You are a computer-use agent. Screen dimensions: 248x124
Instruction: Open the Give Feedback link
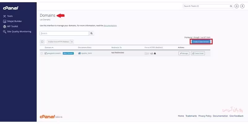[x=237, y=116]
